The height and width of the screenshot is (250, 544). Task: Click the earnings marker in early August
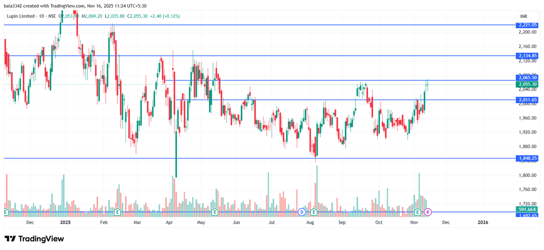pos(314,212)
